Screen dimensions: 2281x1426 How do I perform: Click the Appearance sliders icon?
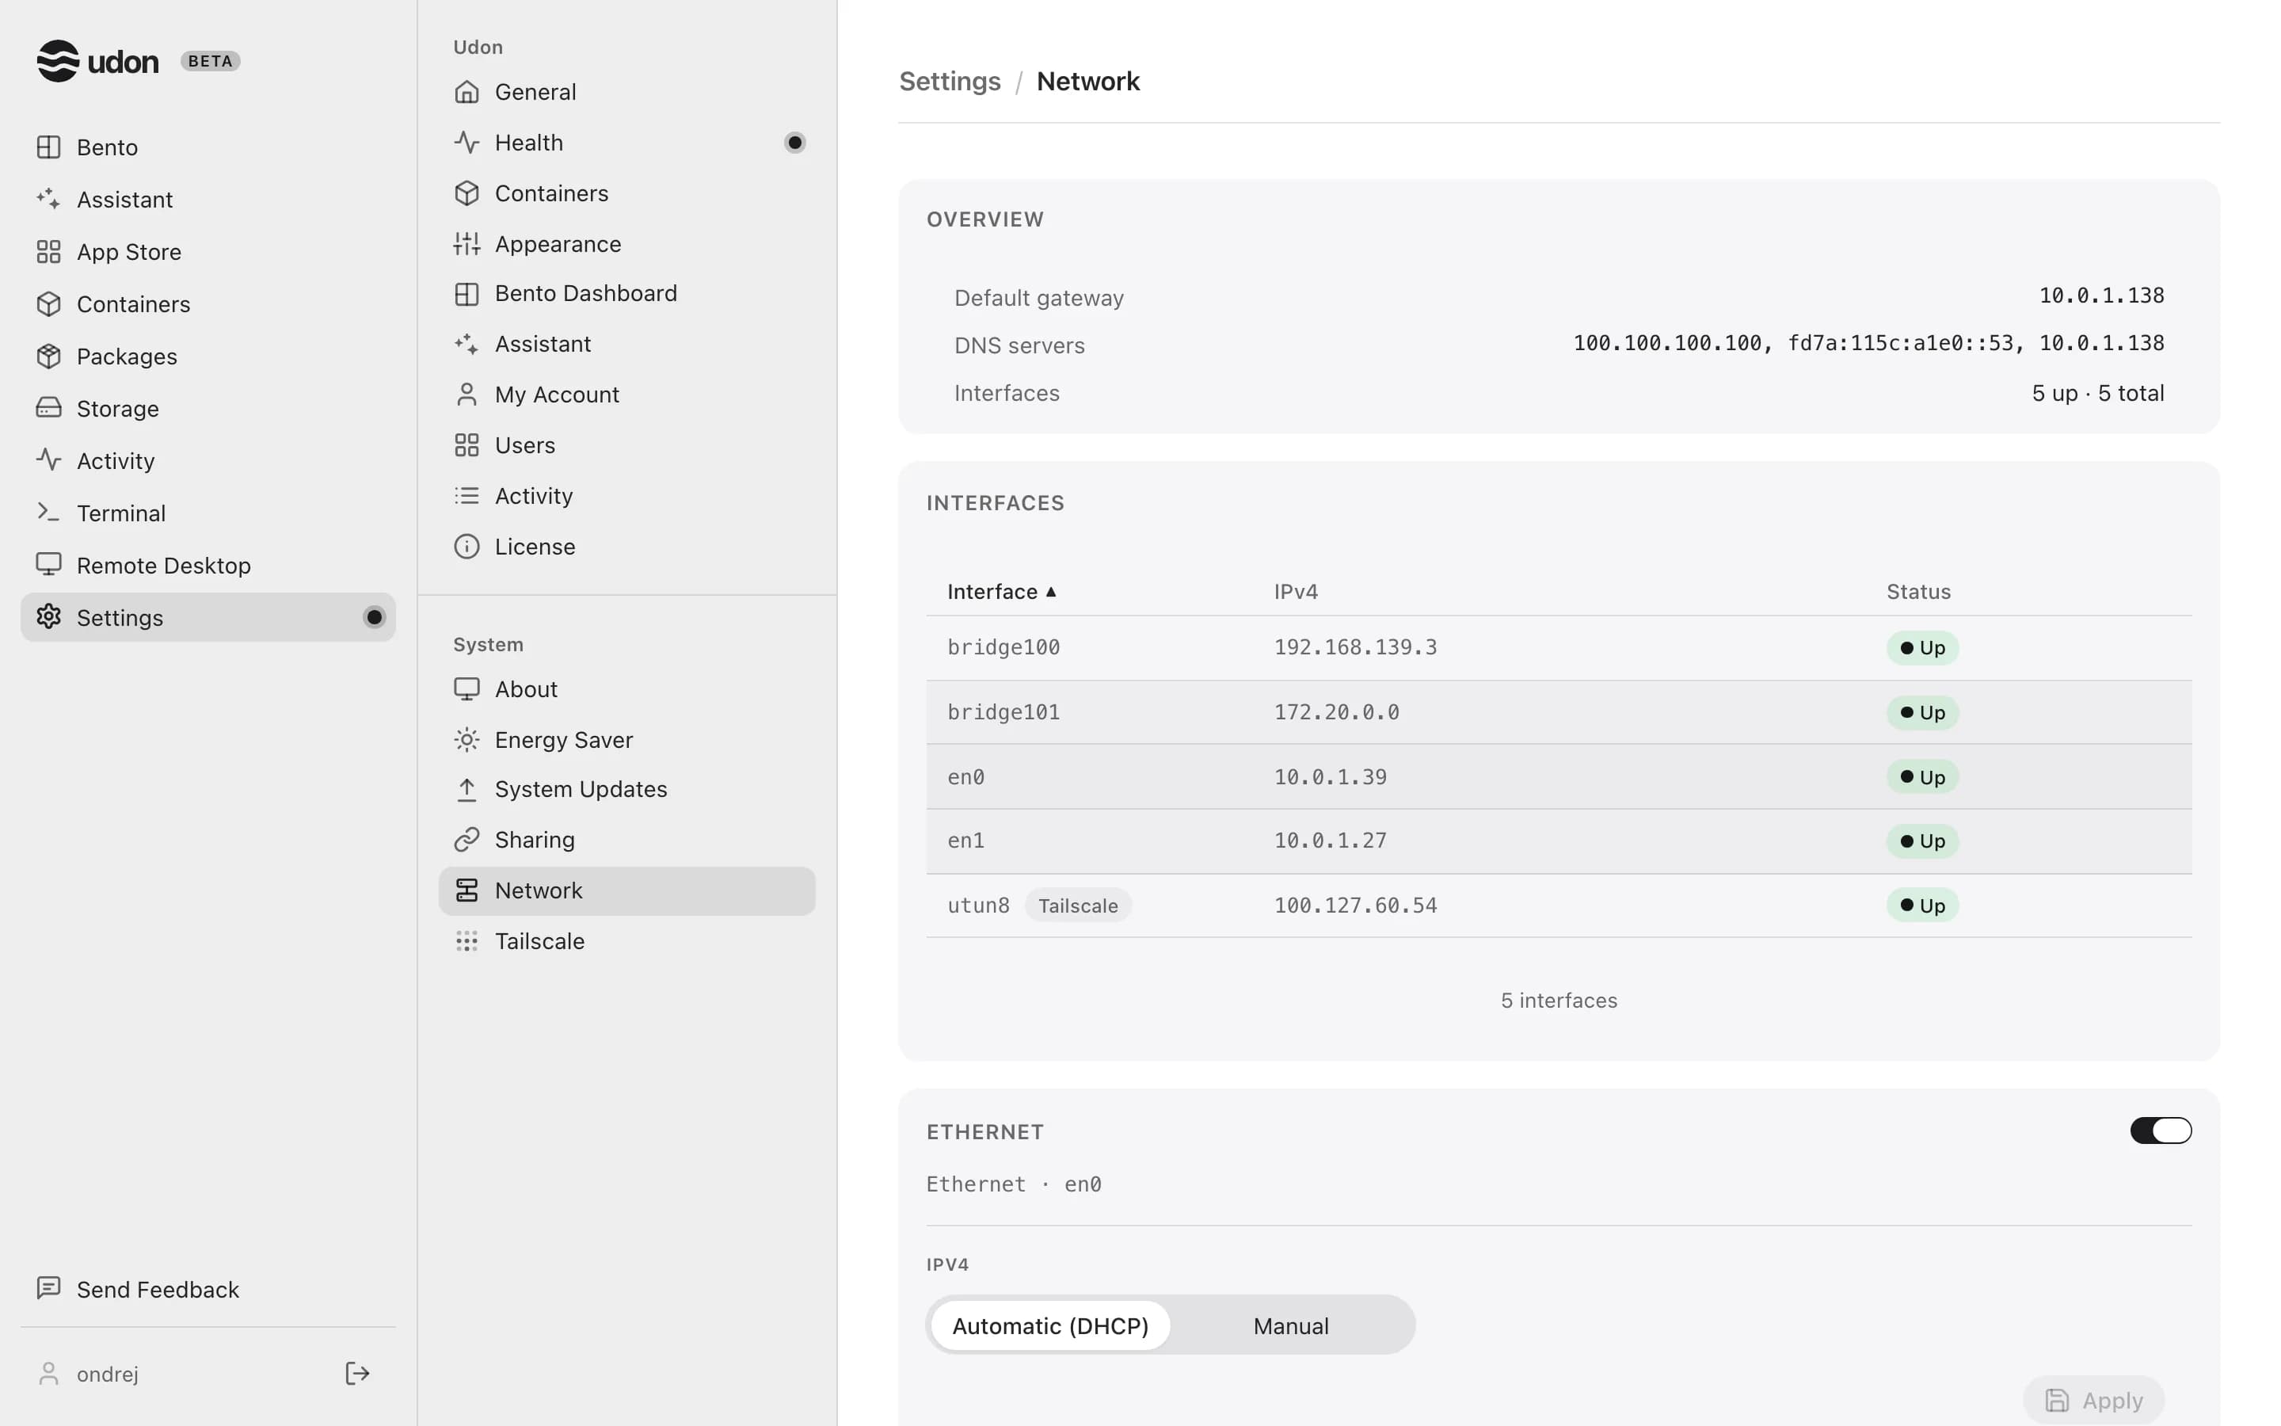point(466,244)
